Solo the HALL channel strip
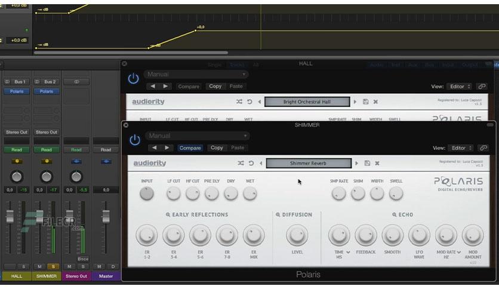This screenshot has height=289, width=499. (23, 266)
